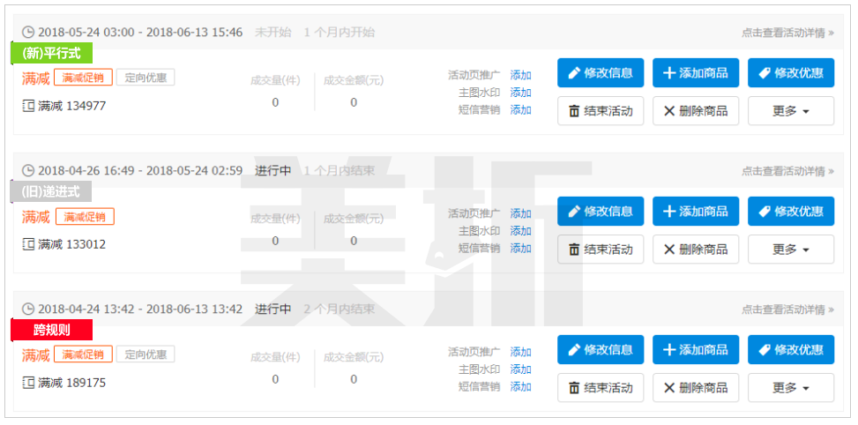This screenshot has width=858, height=425.
Task: Click 未开始 status text
Action: pos(273,33)
